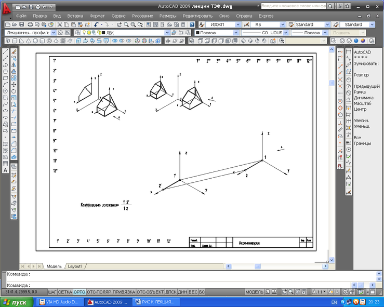Image resolution: width=384 pixels, height=307 pixels.
Task: Open the Layer Properties Manager icon
Action: [77, 33]
